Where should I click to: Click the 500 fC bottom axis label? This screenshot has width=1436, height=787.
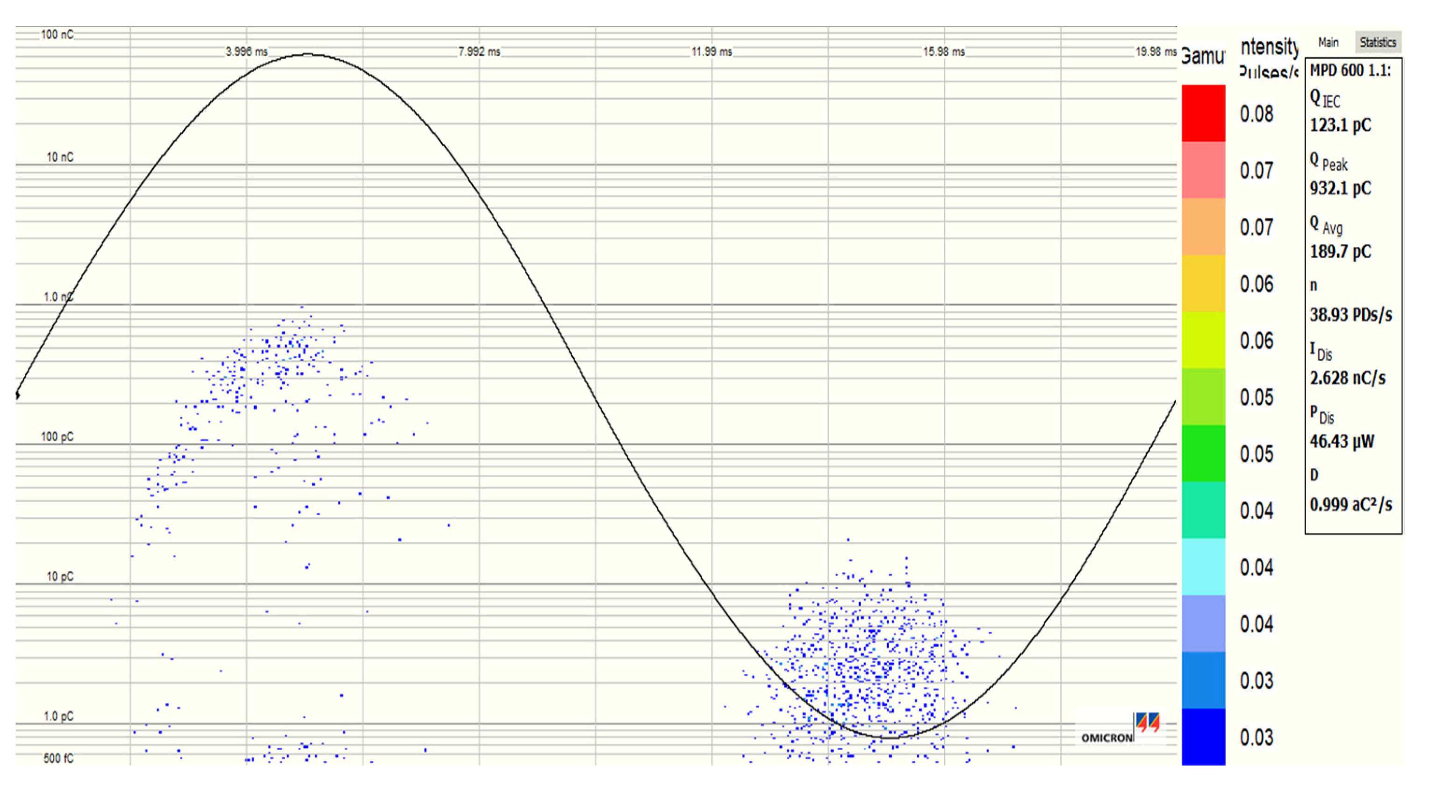point(58,758)
